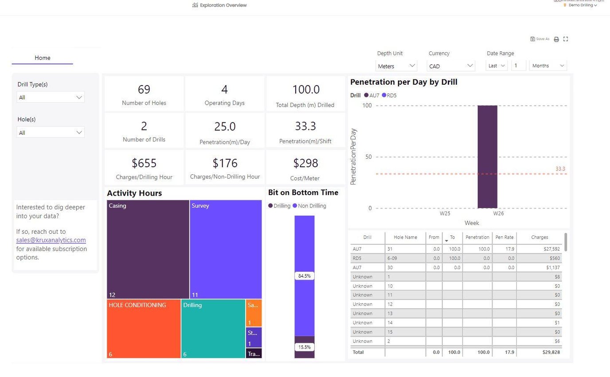Image resolution: width=610 pixels, height=377 pixels.
Task: Open the Depth Unit dropdown
Action: click(395, 66)
